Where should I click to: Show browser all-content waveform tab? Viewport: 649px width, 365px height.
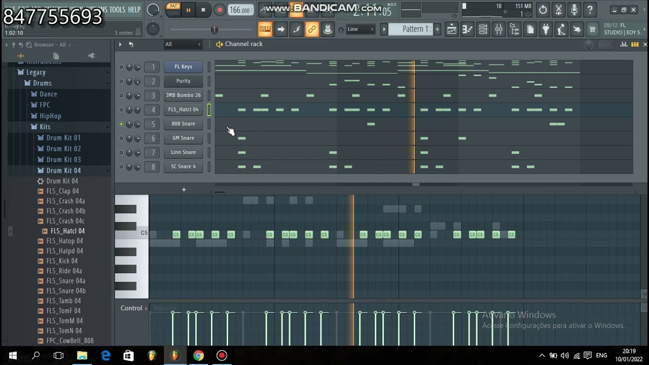click(21, 56)
